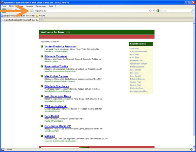The width and height of the screenshot is (196, 152).
Task: Open Rencontres Meetic VIP link
Action: (57, 126)
